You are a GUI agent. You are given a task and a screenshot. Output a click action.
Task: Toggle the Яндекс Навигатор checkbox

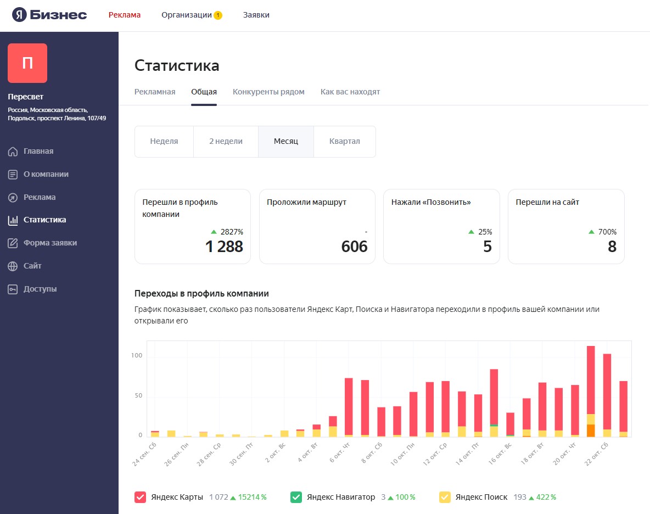(x=296, y=498)
